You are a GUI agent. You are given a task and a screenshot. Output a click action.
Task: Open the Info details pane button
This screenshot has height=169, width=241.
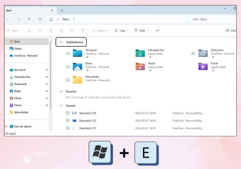coord(231,31)
